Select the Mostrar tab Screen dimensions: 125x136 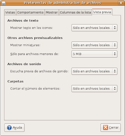click(x=52, y=12)
